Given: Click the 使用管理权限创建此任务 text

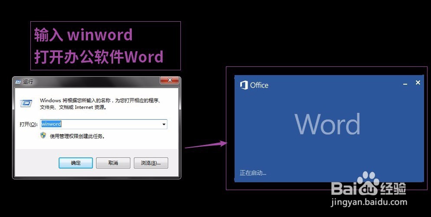Looking at the screenshot, I should click(x=77, y=136).
